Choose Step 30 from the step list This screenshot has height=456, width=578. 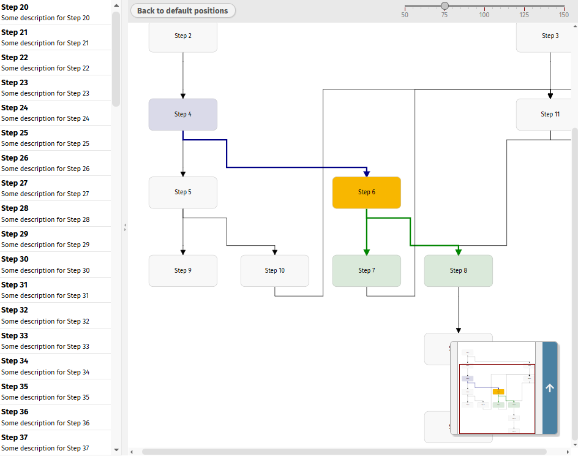(x=55, y=265)
